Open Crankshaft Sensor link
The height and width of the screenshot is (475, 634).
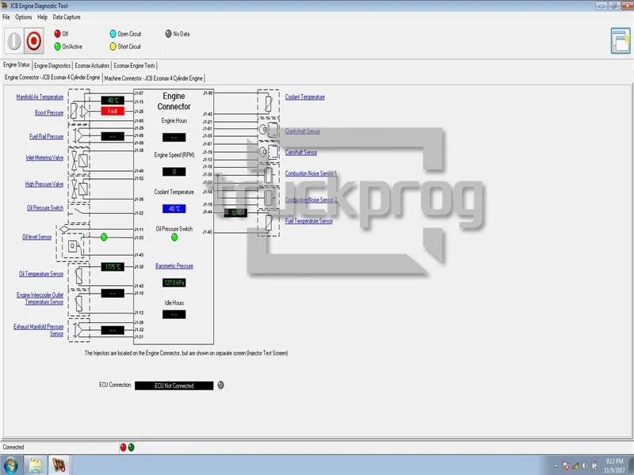303,131
